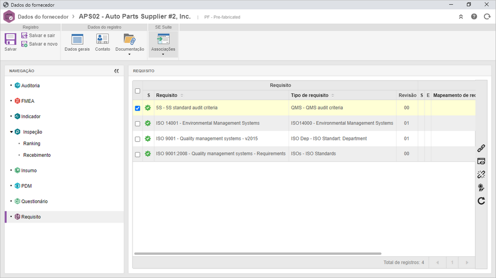Open Recebimento under Inspeção
The width and height of the screenshot is (496, 278).
(x=37, y=155)
